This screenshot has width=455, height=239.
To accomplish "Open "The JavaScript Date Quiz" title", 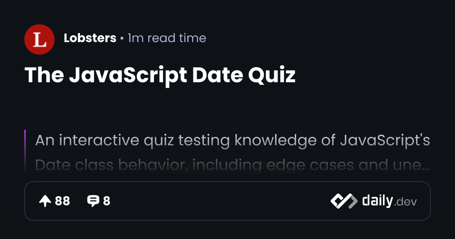I will pyautogui.click(x=160, y=75).
